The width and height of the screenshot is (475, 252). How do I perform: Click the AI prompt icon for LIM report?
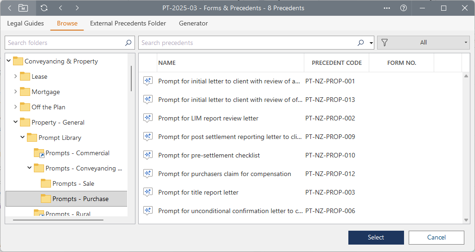pyautogui.click(x=148, y=118)
